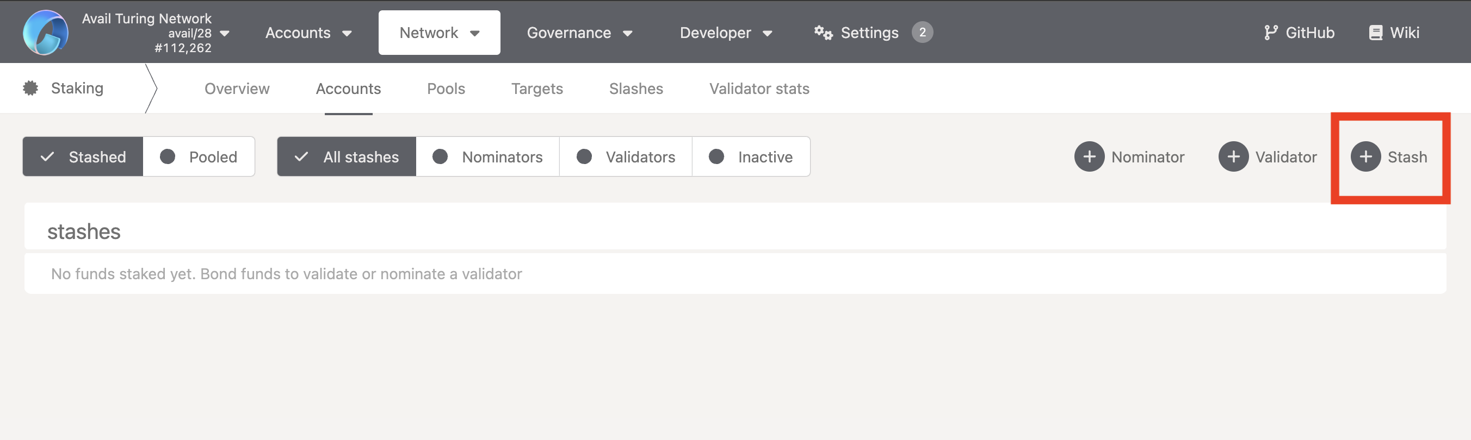Select the Validators stash filter
This screenshot has width=1471, height=440.
pyautogui.click(x=626, y=157)
